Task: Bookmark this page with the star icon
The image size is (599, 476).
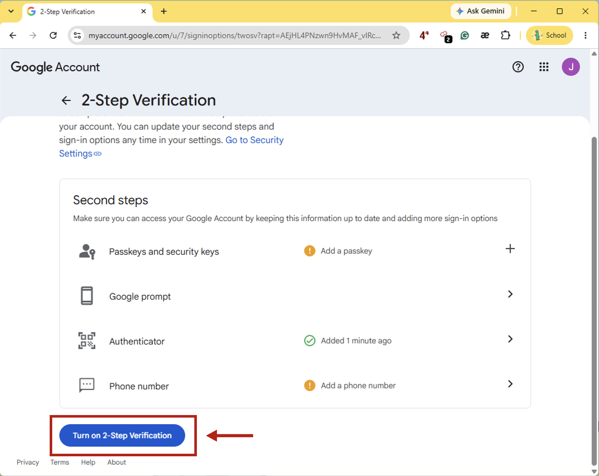Action: pos(396,35)
